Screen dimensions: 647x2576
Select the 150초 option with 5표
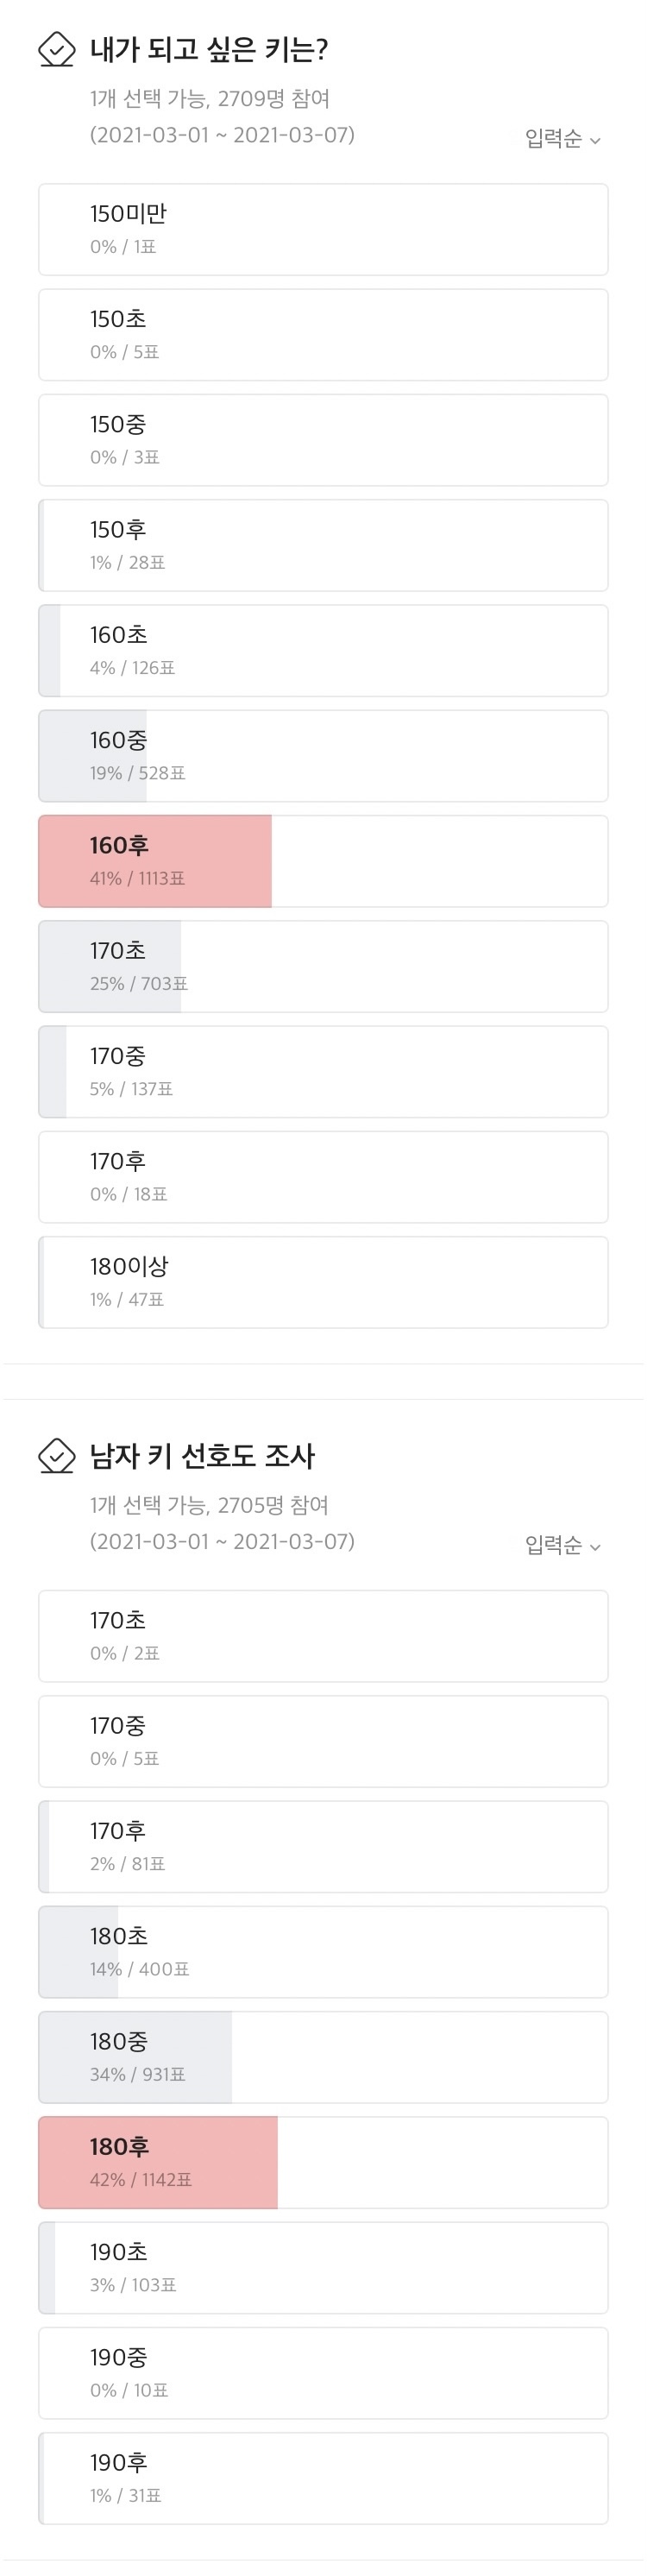[x=323, y=335]
